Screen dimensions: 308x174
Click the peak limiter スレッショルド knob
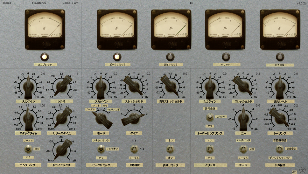pos(134,87)
